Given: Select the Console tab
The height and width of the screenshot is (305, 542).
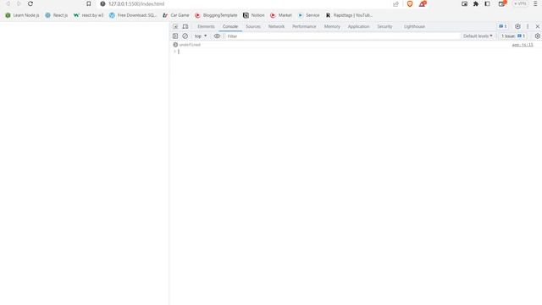Looking at the screenshot, I should [230, 26].
